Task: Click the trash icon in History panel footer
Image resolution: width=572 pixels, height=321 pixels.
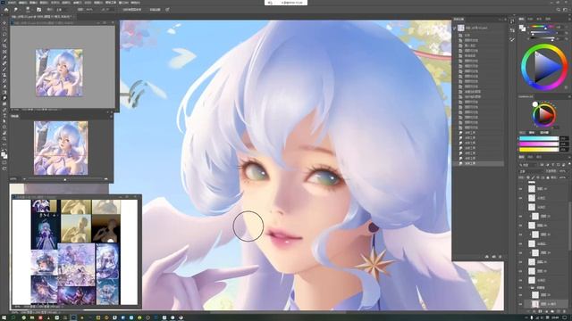Action: click(500, 257)
